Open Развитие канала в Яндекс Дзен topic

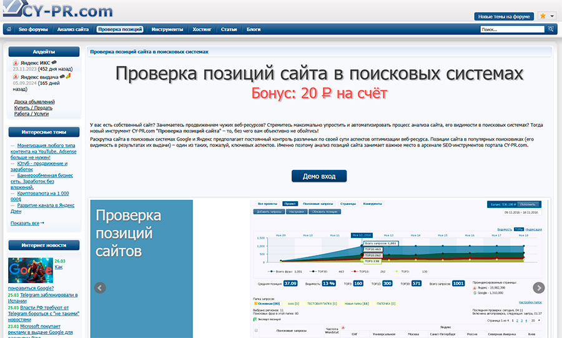click(x=42, y=208)
